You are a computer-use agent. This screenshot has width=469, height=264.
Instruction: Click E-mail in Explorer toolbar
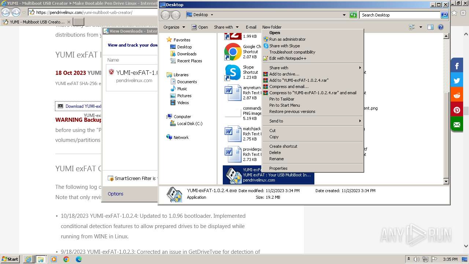pyautogui.click(x=251, y=27)
